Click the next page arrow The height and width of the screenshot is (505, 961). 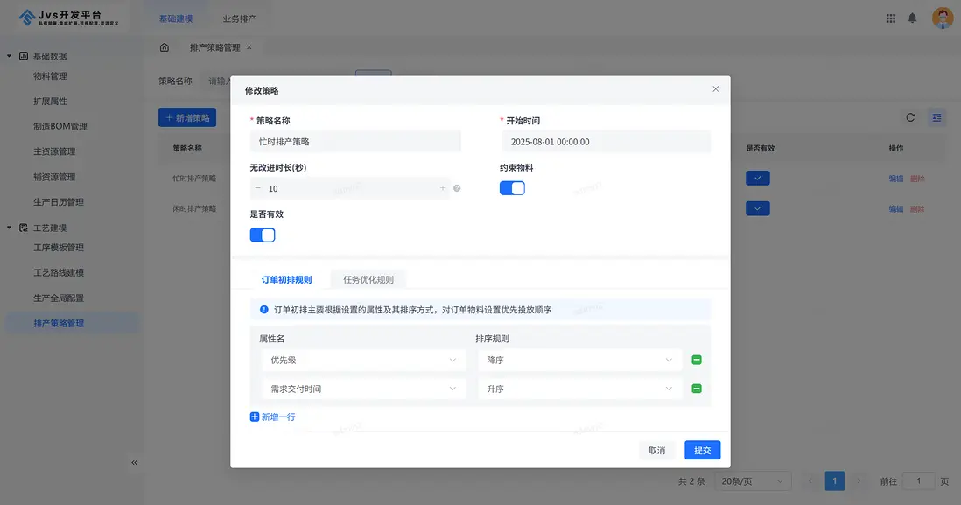(858, 481)
